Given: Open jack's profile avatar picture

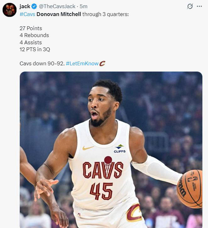Looking at the screenshot, I should (x=9, y=10).
